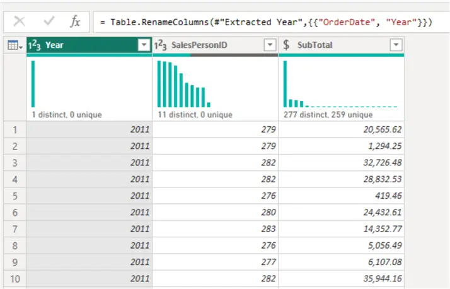The height and width of the screenshot is (289, 450).
Task: Click SubTotal cell 14,352.77
Action: click(341, 229)
